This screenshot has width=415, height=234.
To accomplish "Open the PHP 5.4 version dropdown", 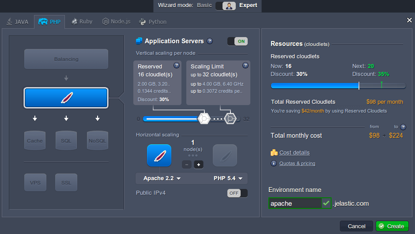I will [228, 178].
